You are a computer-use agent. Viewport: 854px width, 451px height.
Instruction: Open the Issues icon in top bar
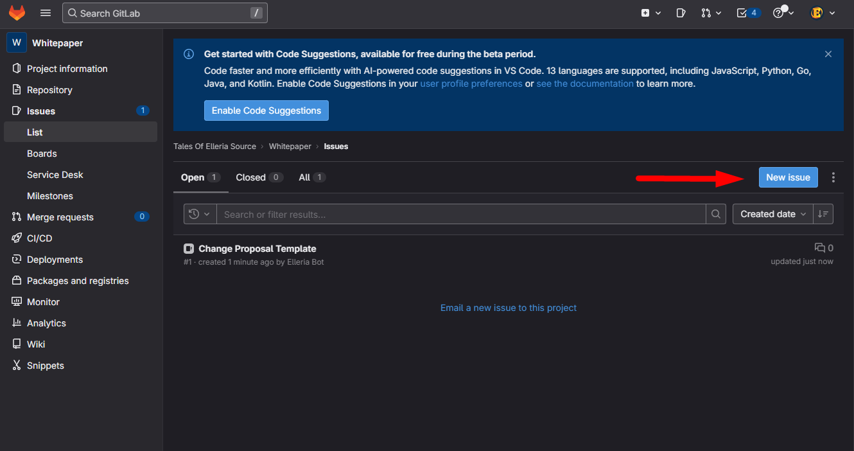coord(681,13)
